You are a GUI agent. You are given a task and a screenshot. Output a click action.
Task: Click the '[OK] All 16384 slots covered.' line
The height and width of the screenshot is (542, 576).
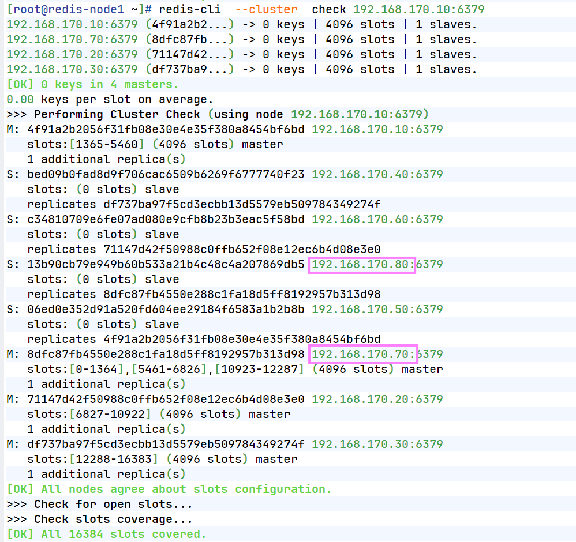coord(107,535)
